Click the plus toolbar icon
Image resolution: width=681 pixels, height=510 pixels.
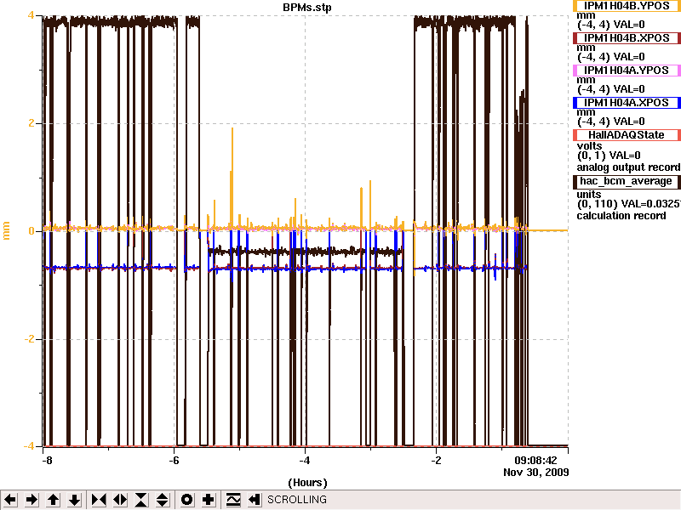[208, 500]
